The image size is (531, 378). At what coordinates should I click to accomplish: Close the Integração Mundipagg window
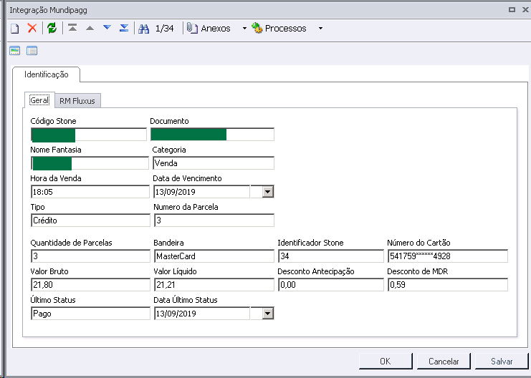[x=525, y=10]
